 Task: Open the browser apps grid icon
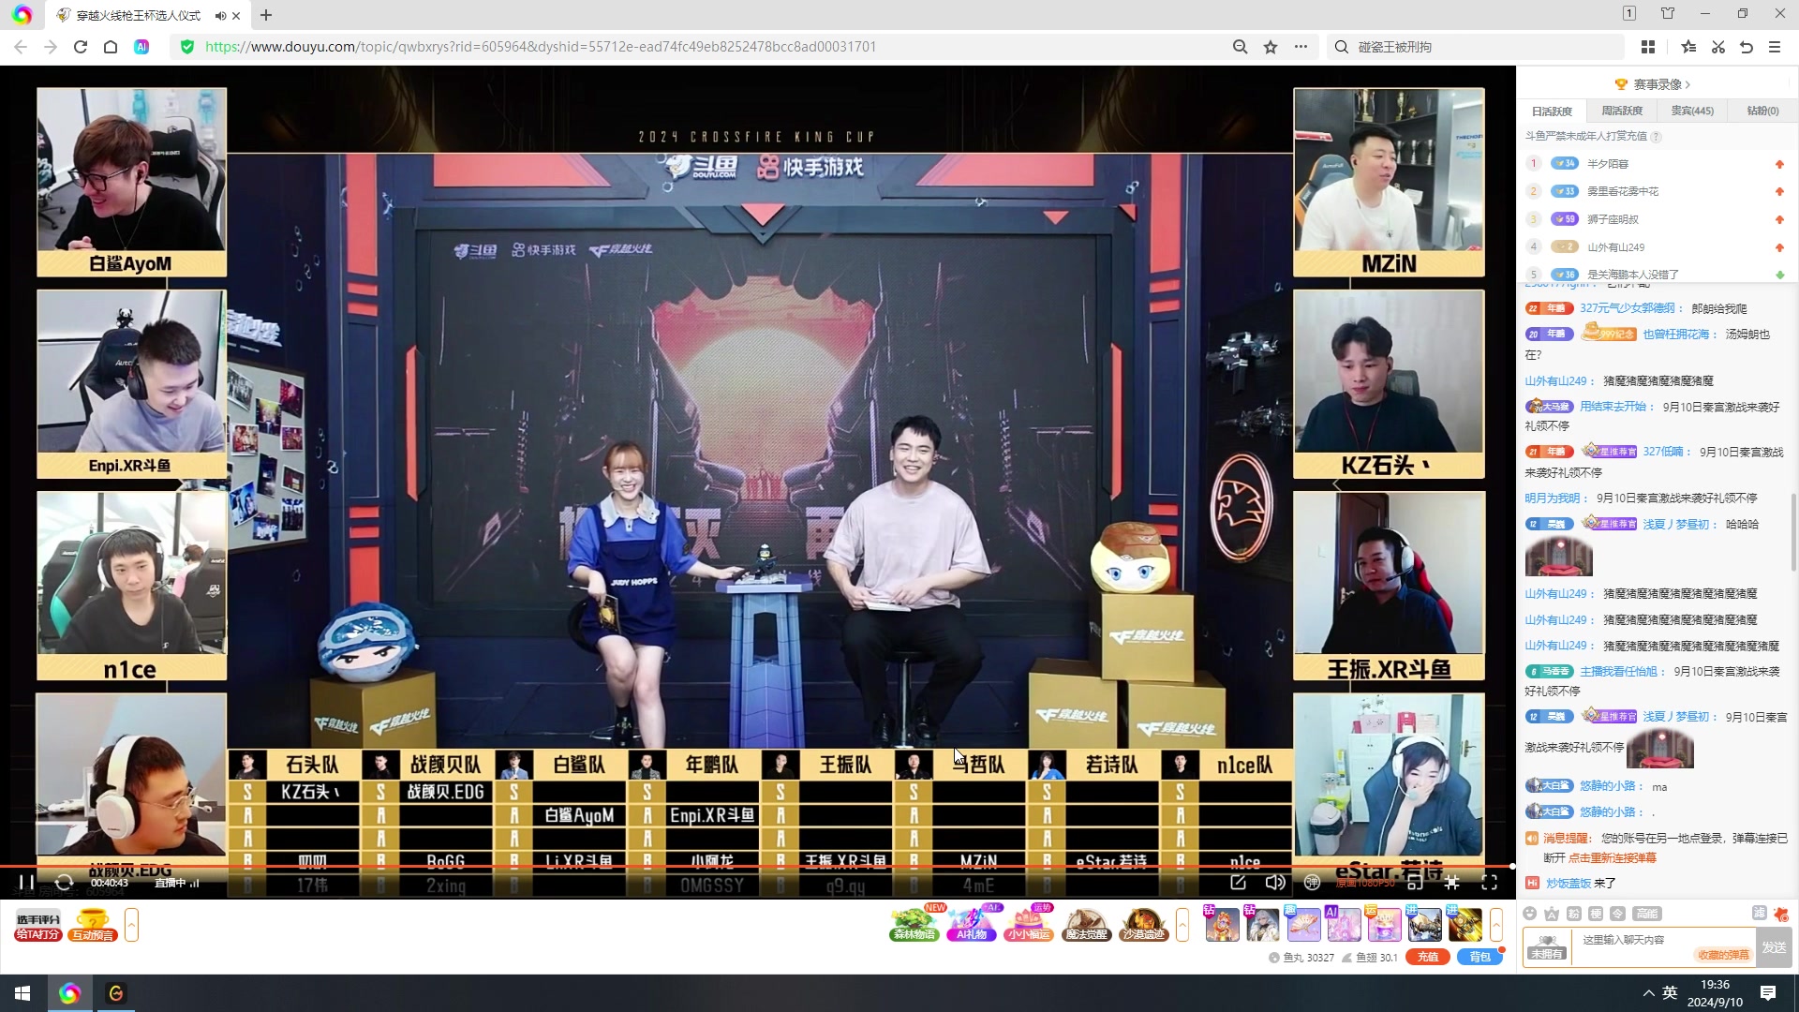1648,47
